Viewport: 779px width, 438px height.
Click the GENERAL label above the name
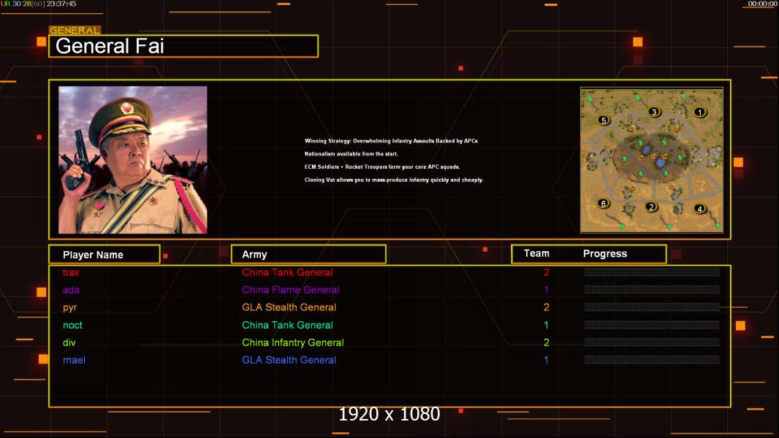pyautogui.click(x=75, y=30)
